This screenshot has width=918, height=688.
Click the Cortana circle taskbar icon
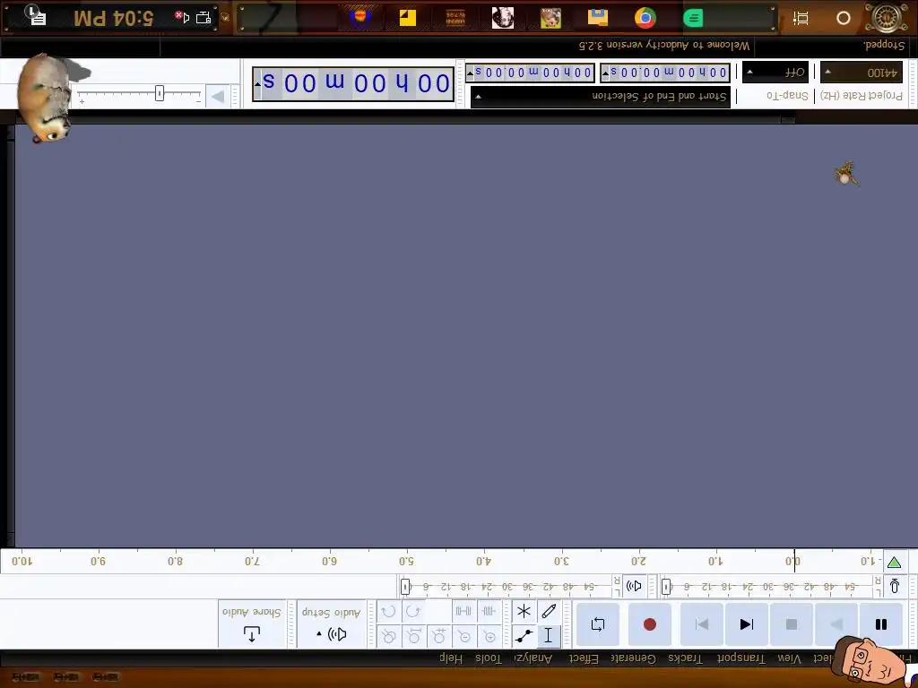tap(843, 18)
